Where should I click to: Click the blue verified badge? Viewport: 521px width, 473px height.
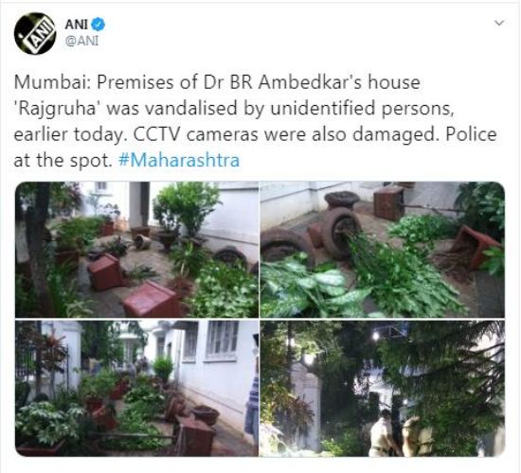[98, 25]
